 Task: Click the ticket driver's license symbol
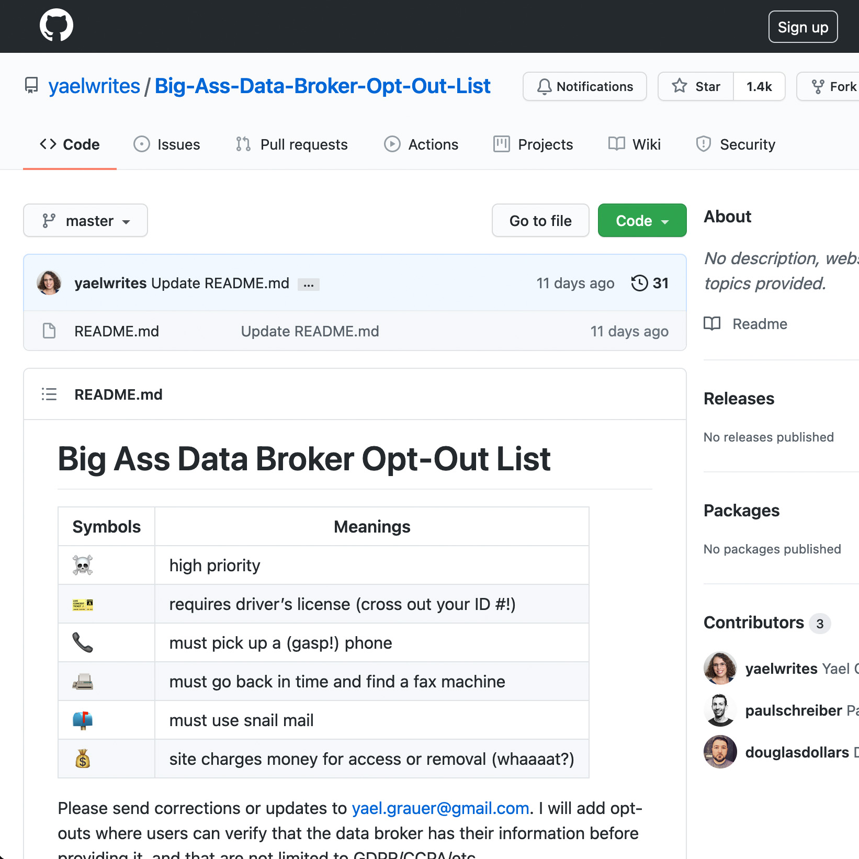[x=83, y=605]
